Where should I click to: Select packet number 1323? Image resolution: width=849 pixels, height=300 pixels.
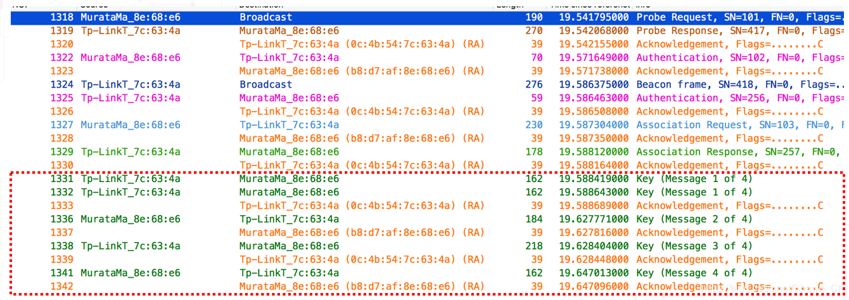62,71
